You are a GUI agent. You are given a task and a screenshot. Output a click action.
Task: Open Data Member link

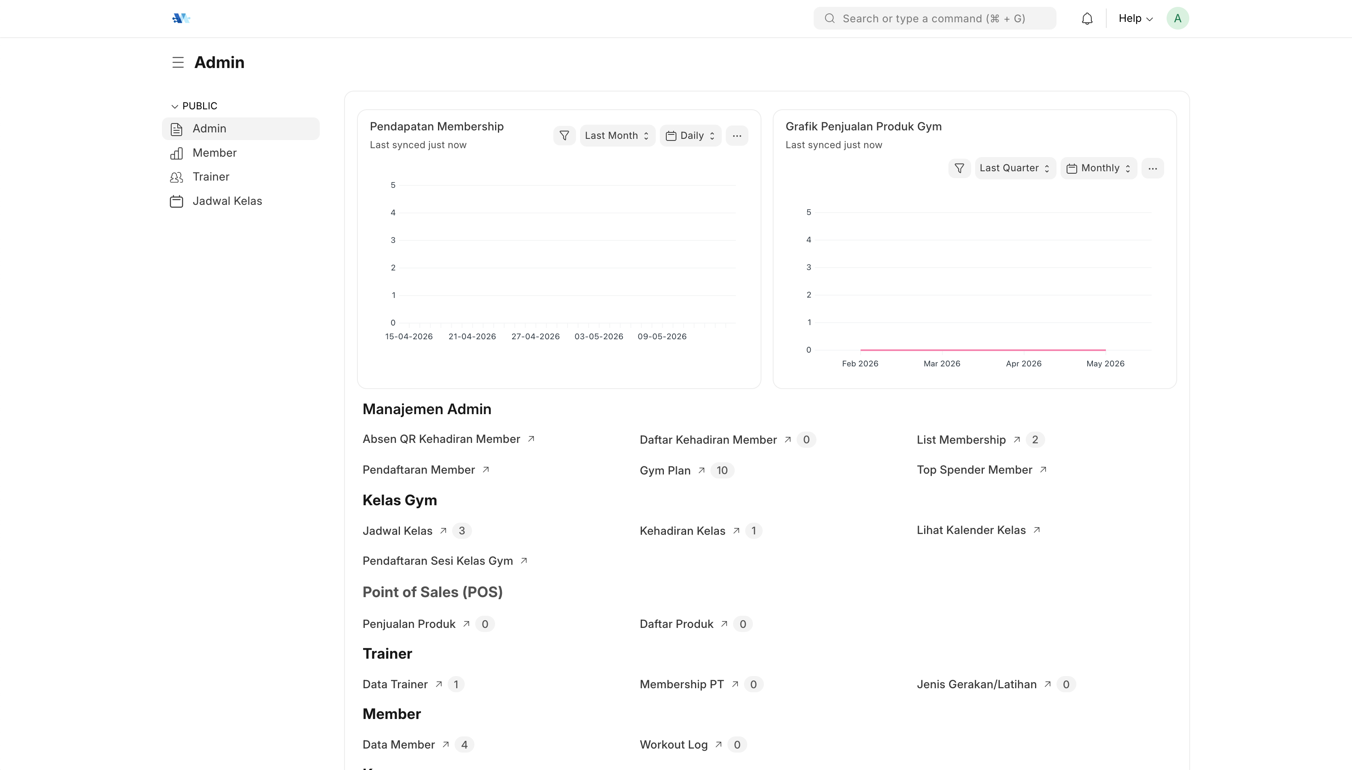coord(399,744)
